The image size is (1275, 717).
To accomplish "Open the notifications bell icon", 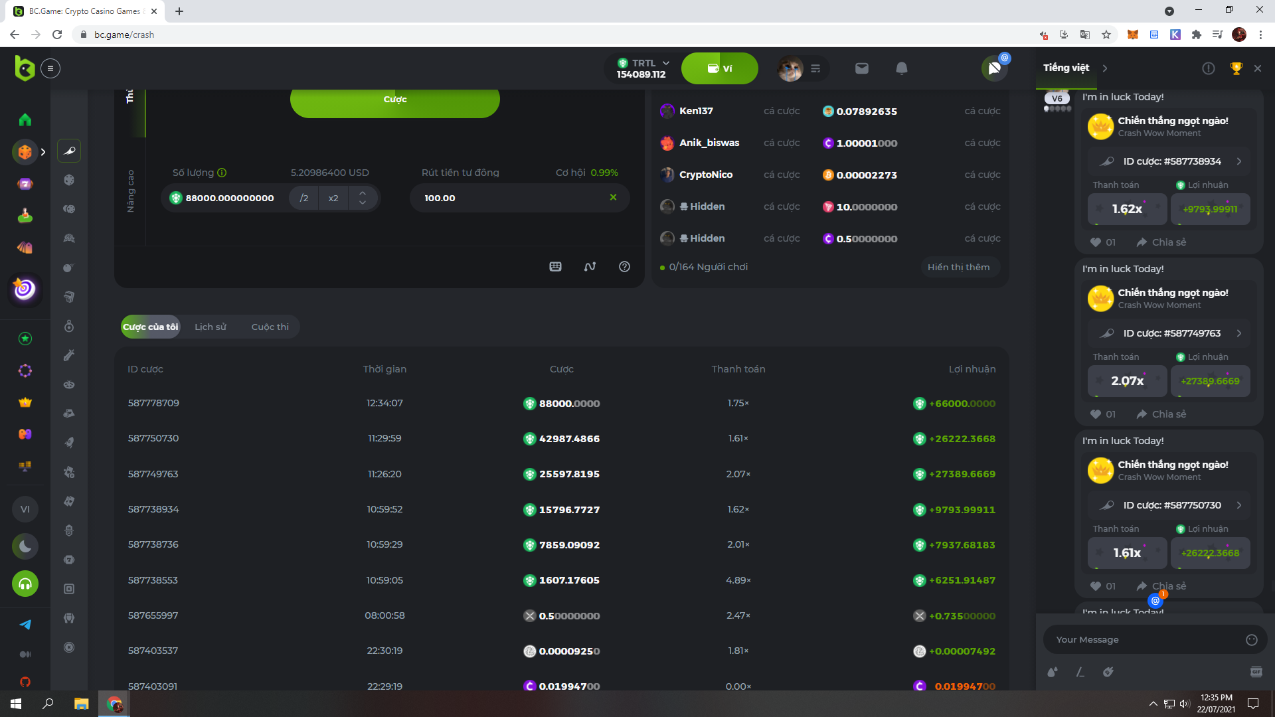I will (x=902, y=68).
